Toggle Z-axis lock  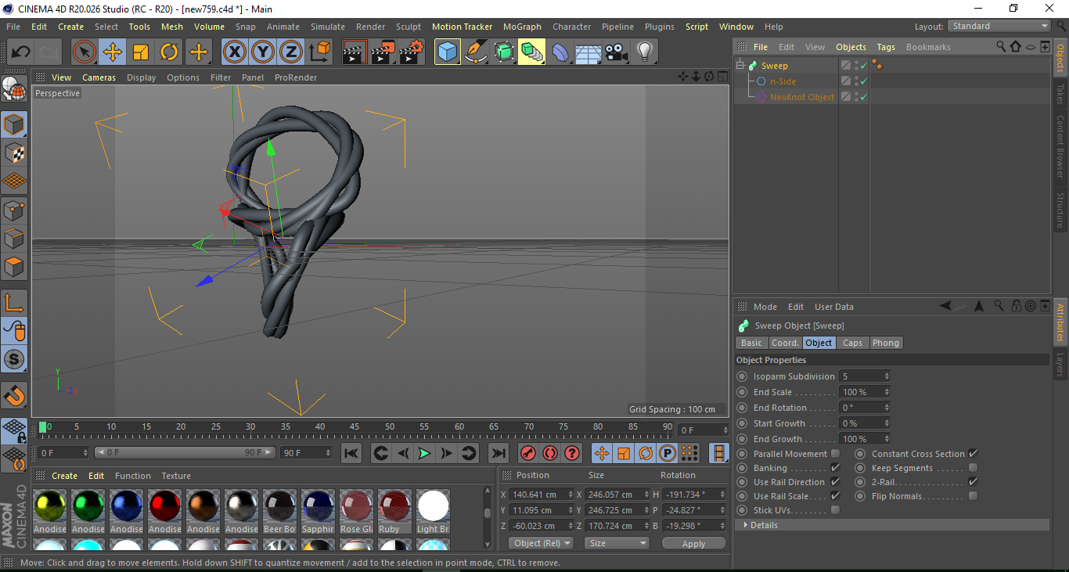pyautogui.click(x=291, y=52)
